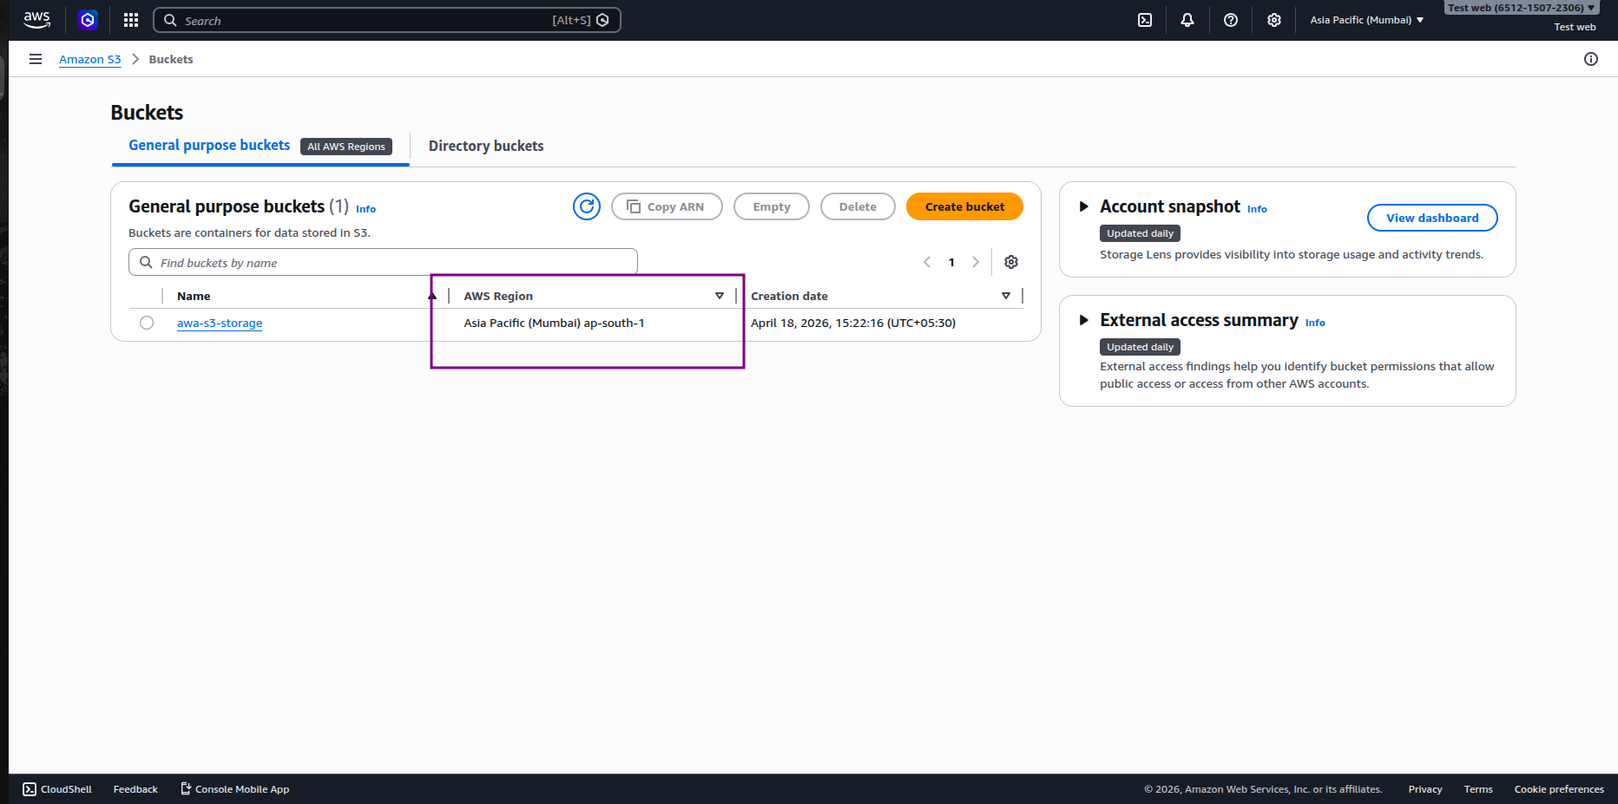The image size is (1618, 804).
Task: Click View dashboard button
Action: point(1432,218)
